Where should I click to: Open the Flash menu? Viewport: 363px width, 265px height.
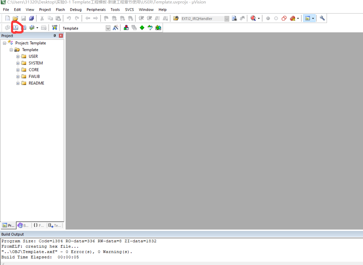click(60, 10)
